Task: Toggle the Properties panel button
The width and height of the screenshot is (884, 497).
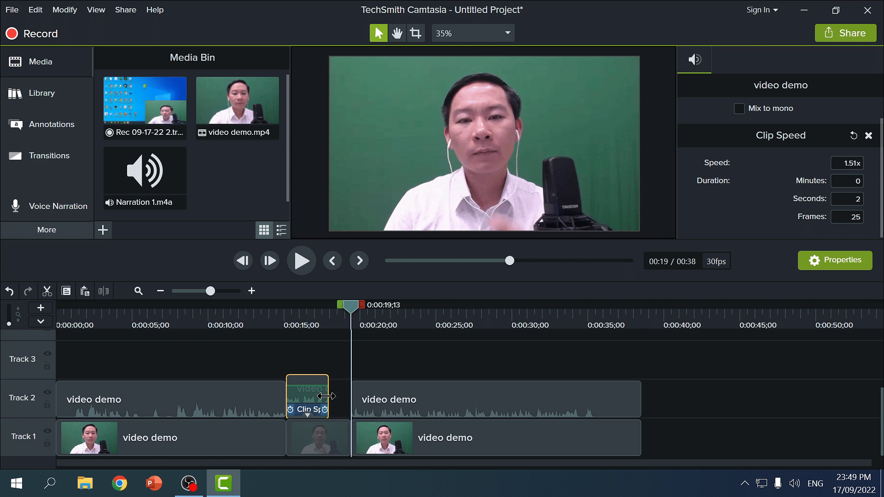Action: tap(835, 260)
